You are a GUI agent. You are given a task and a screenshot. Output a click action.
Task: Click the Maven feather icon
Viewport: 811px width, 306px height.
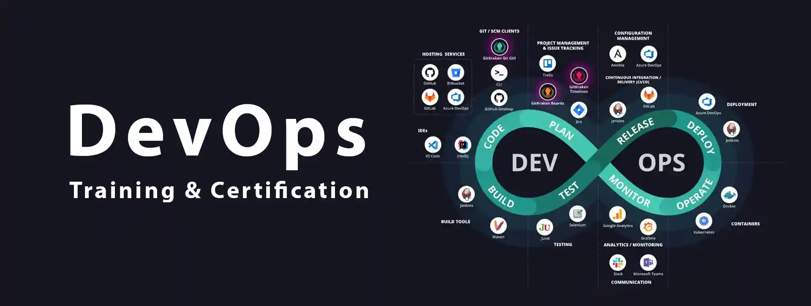coord(498,225)
